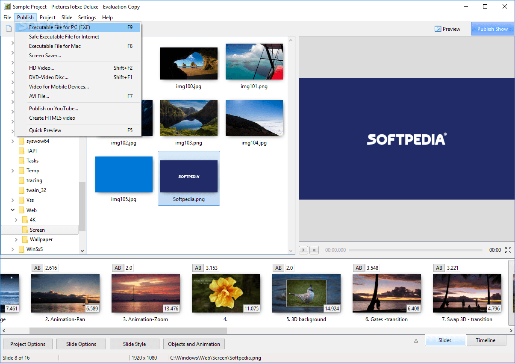Expand the syswow64 folder
This screenshot has width=515, height=363.
[12, 141]
